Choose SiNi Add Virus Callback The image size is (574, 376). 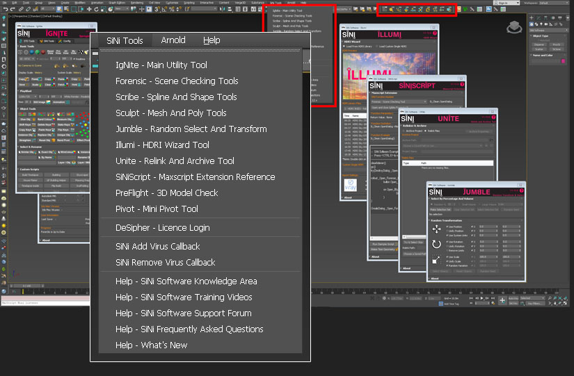pyautogui.click(x=158, y=247)
